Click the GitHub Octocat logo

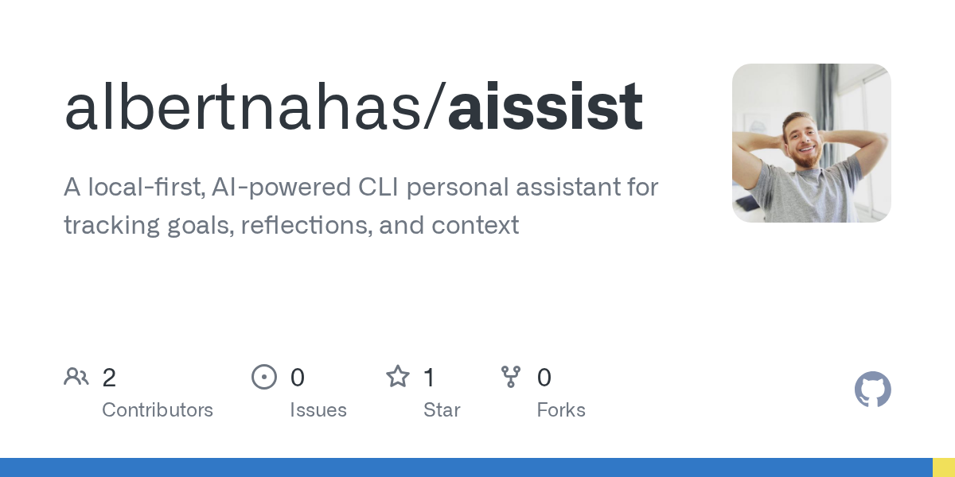pos(872,390)
